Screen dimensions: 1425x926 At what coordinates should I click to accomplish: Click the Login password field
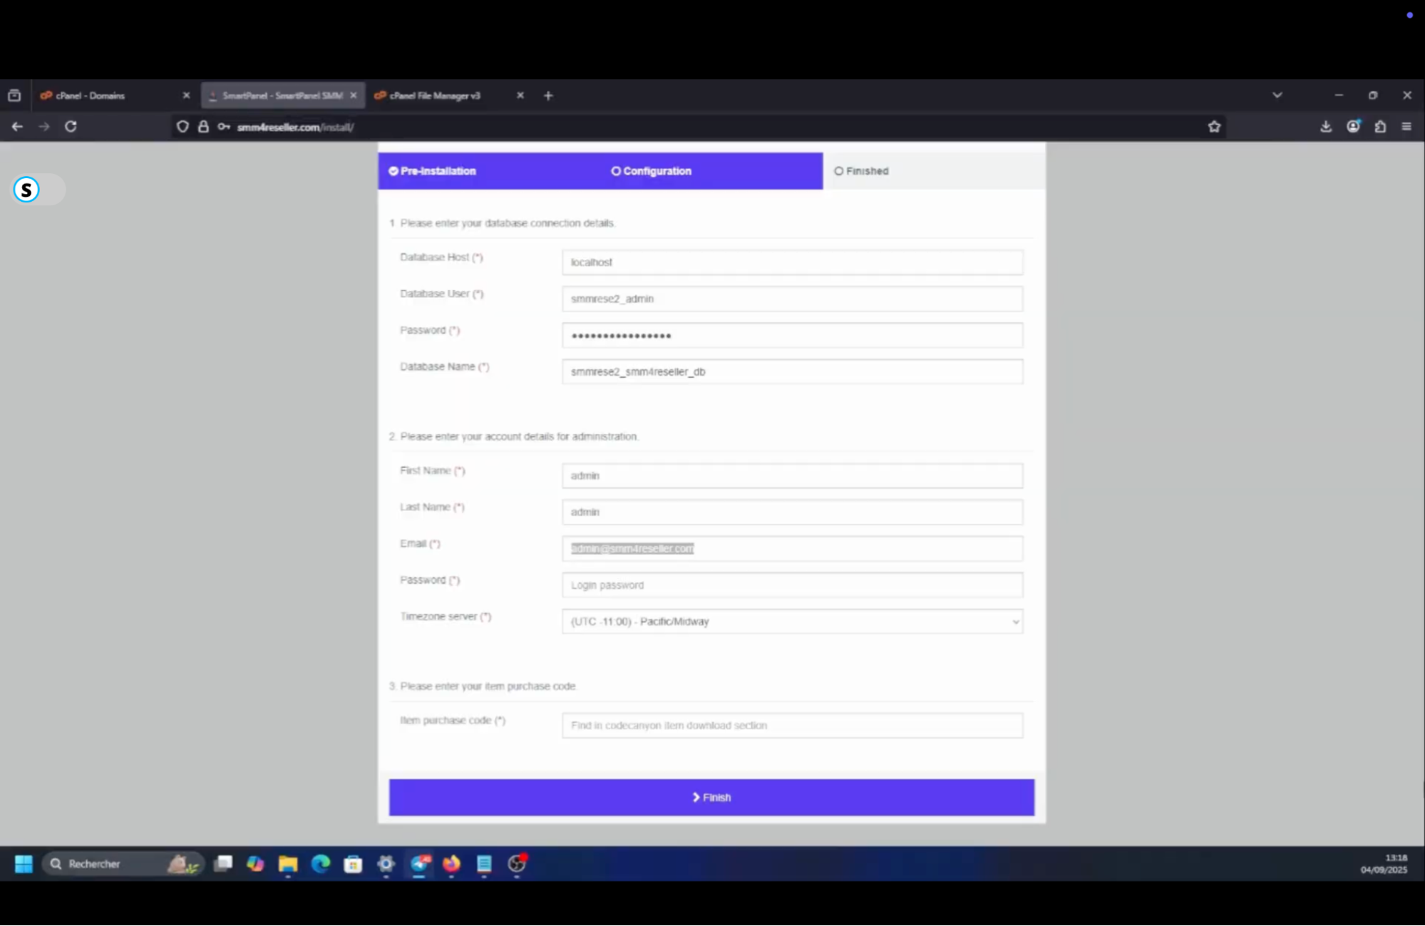pos(792,585)
